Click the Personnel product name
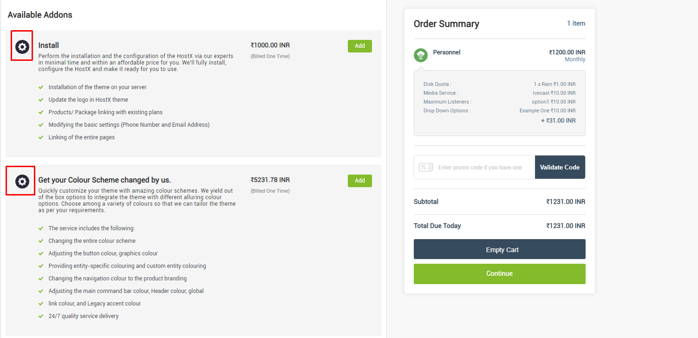 pyautogui.click(x=446, y=52)
